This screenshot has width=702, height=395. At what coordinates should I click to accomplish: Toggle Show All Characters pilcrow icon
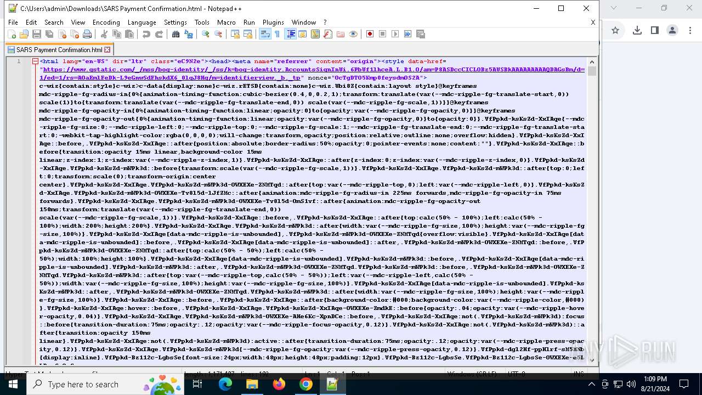coord(277,34)
